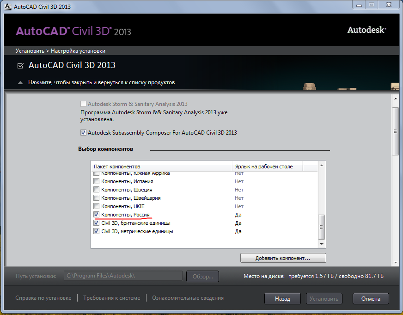
Task: Click the component list scroll-down arrow
Action: pyautogui.click(x=322, y=244)
